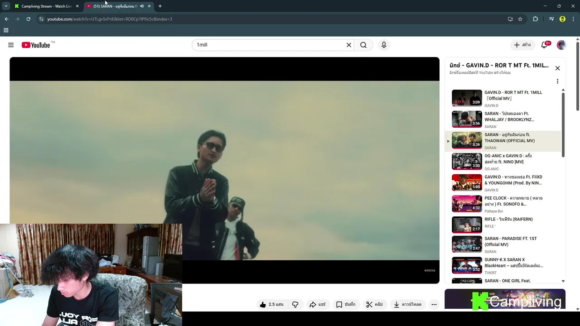580x326 pixels.
Task: Like the video with thumbs up
Action: 271,305
